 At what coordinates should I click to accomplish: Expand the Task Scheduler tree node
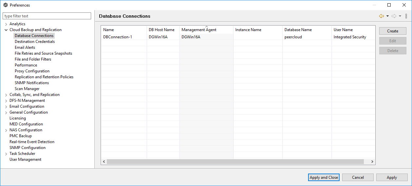tap(6, 154)
